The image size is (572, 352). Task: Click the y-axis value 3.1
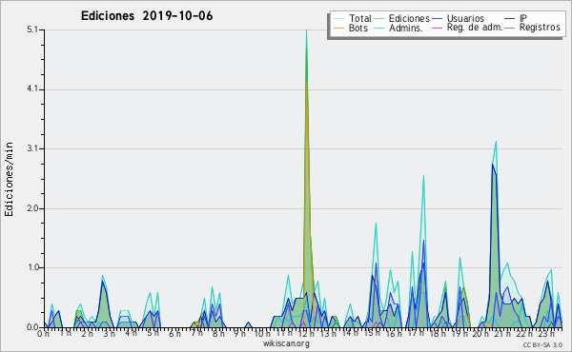(32, 148)
